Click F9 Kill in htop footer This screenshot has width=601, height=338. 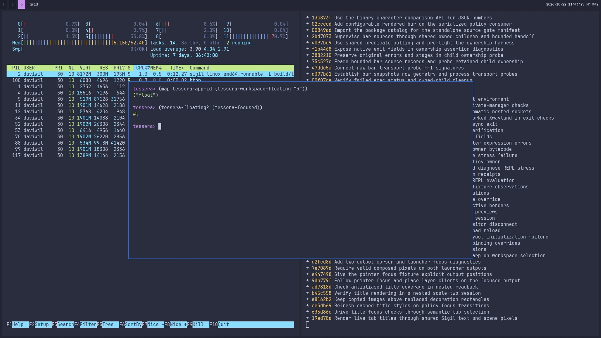click(x=198, y=325)
